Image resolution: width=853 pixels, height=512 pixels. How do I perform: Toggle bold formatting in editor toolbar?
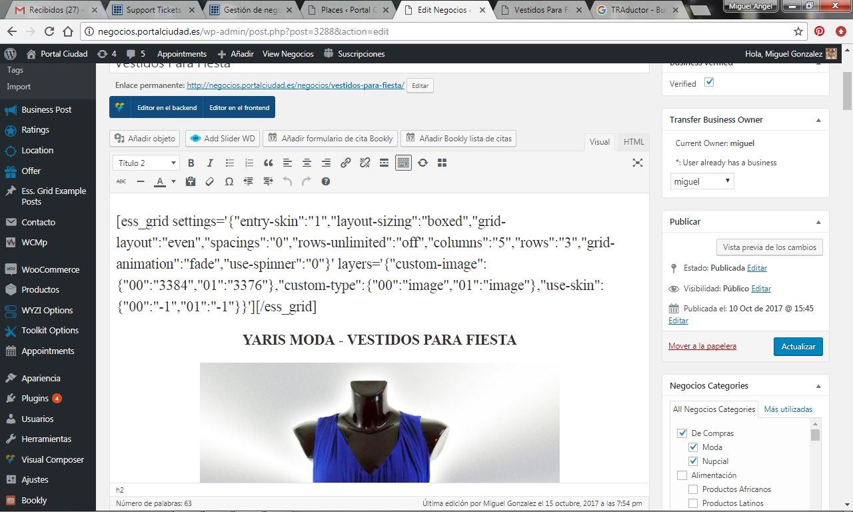tap(191, 163)
